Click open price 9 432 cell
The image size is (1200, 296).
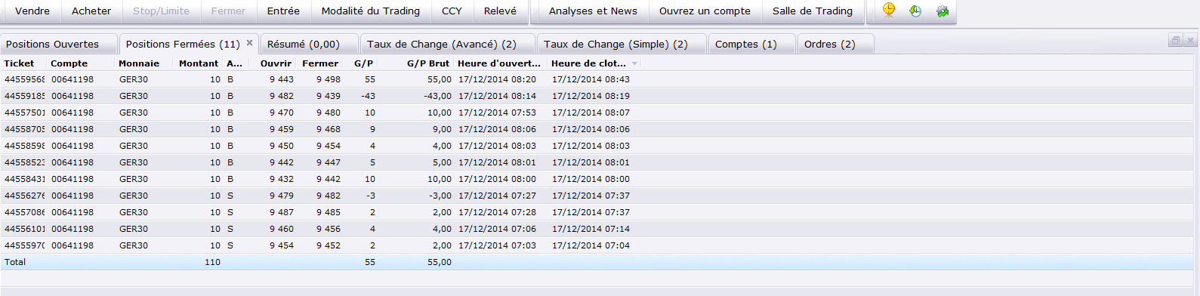coord(282,179)
